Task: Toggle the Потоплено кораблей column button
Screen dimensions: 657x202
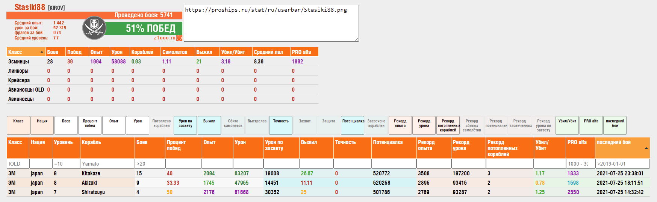Action: point(161,125)
